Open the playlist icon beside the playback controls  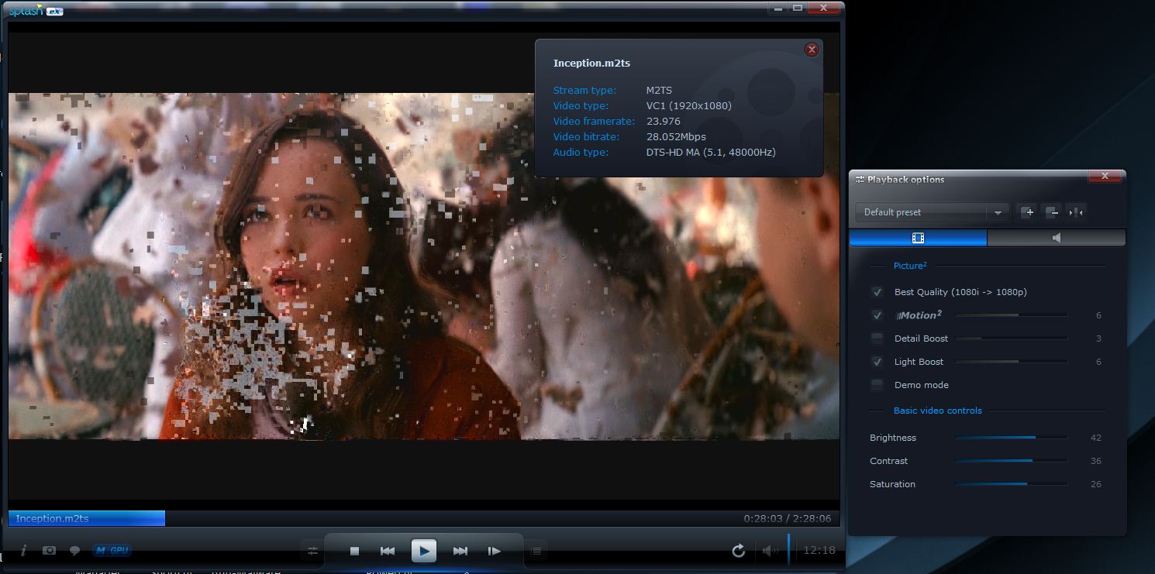coord(536,551)
